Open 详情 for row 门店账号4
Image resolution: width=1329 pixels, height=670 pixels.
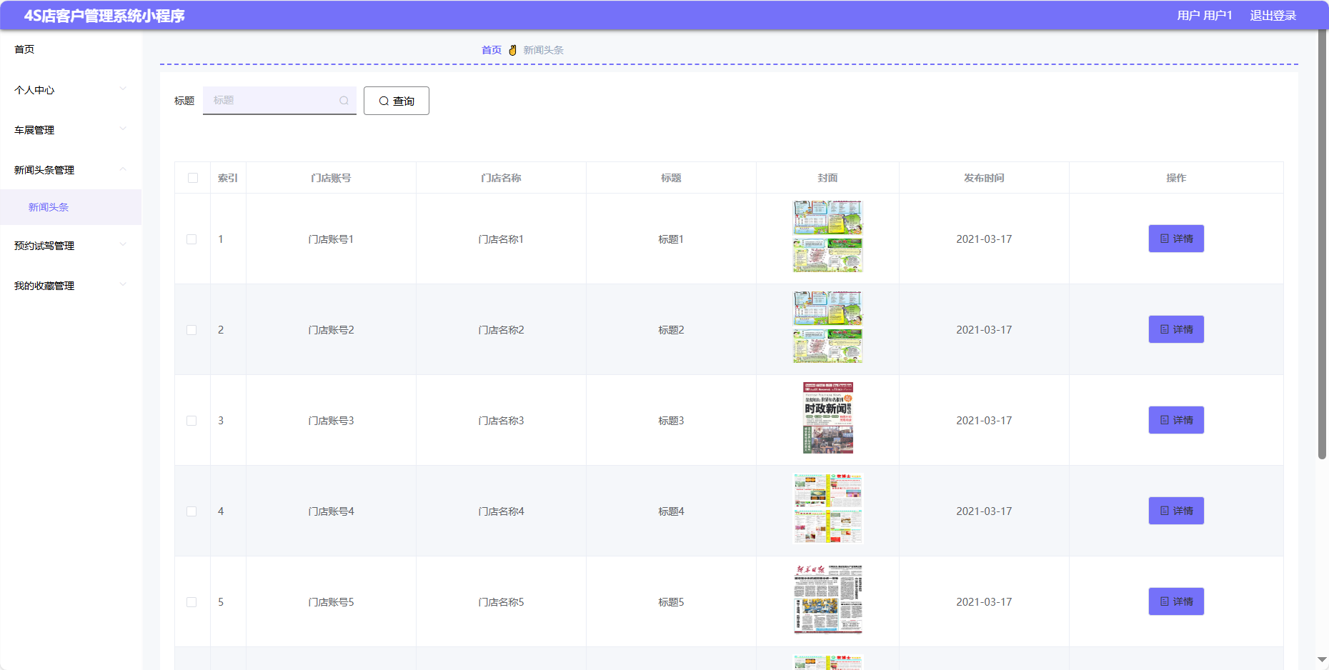click(1176, 511)
